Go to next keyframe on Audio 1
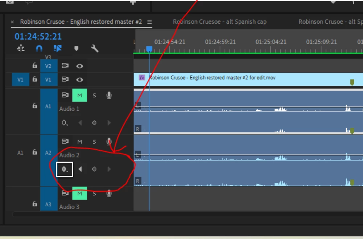The image size is (364, 239). coord(109,123)
